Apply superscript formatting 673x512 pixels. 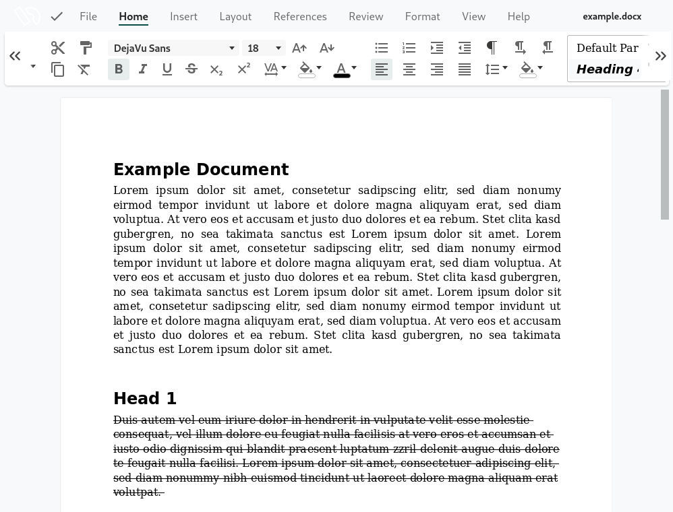pyautogui.click(x=244, y=69)
